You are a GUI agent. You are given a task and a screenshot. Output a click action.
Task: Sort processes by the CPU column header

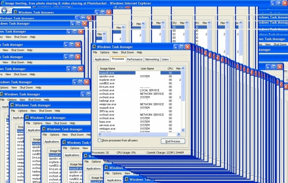[x=170, y=68]
